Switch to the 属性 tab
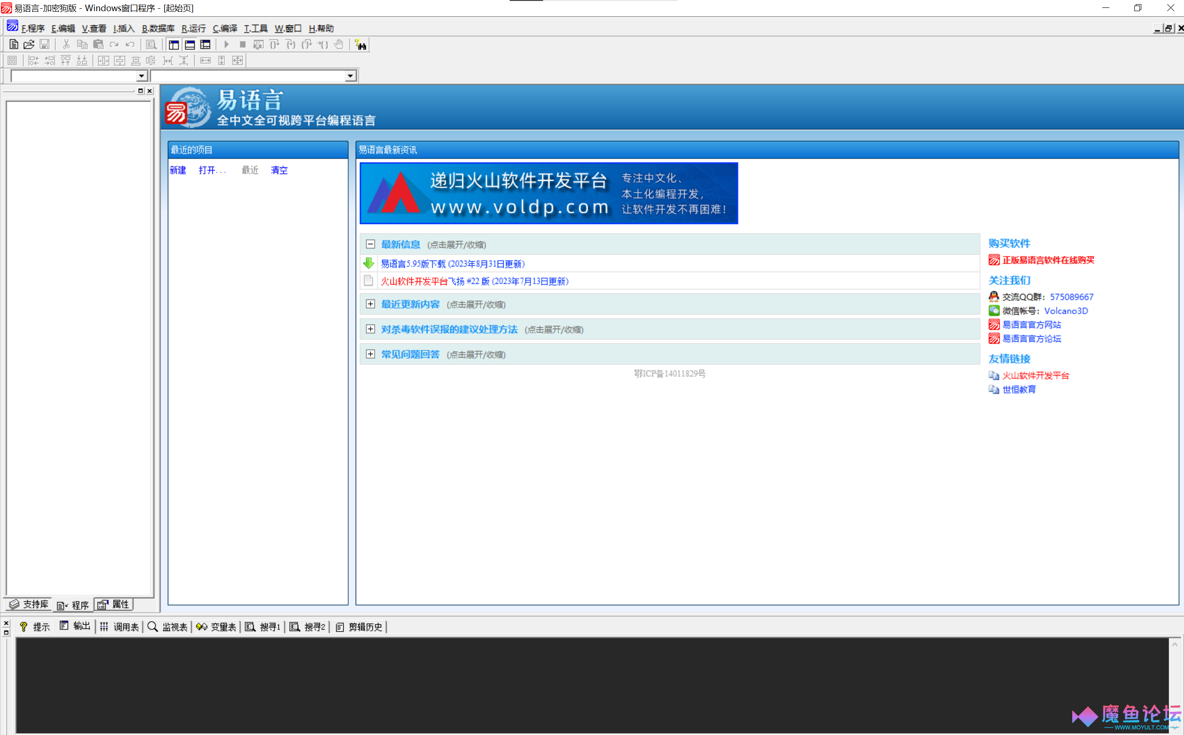The width and height of the screenshot is (1184, 735). tap(114, 604)
